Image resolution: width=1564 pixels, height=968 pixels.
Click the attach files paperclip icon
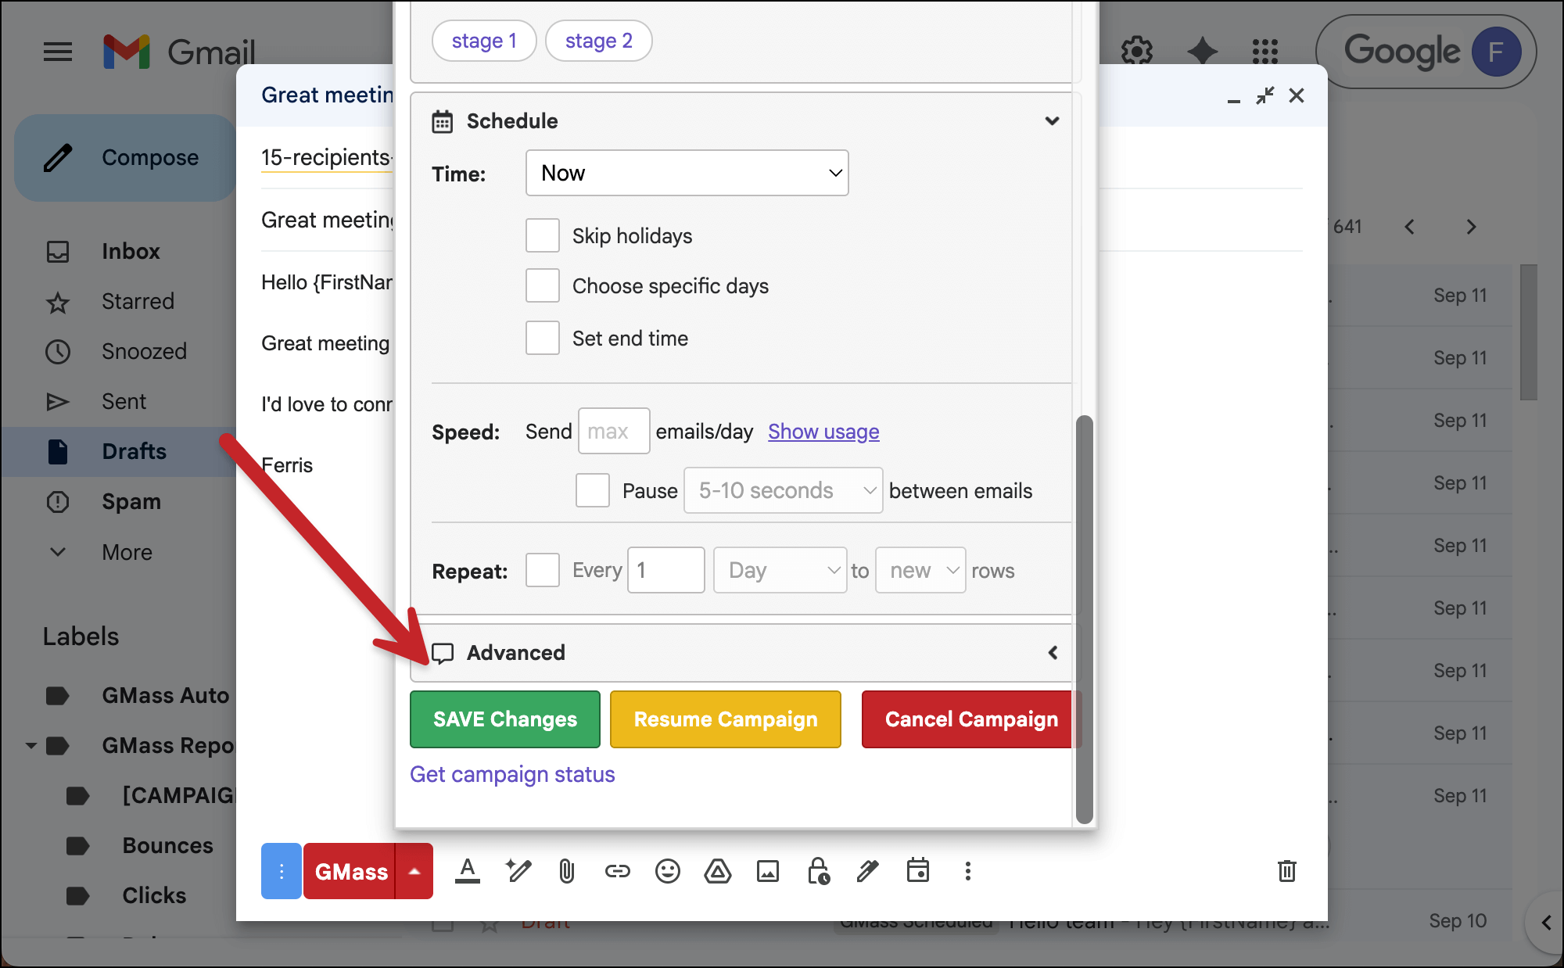(567, 871)
